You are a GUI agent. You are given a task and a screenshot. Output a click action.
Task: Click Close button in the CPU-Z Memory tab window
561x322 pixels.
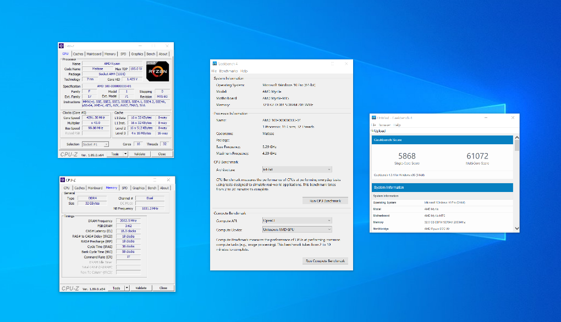[x=163, y=288]
